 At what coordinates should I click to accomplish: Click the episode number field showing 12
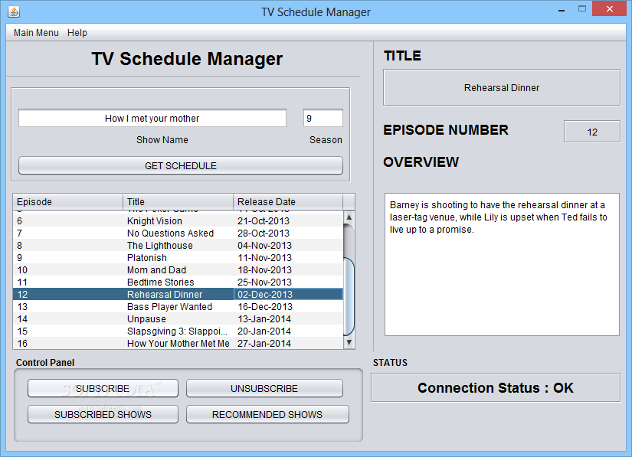[x=591, y=132]
